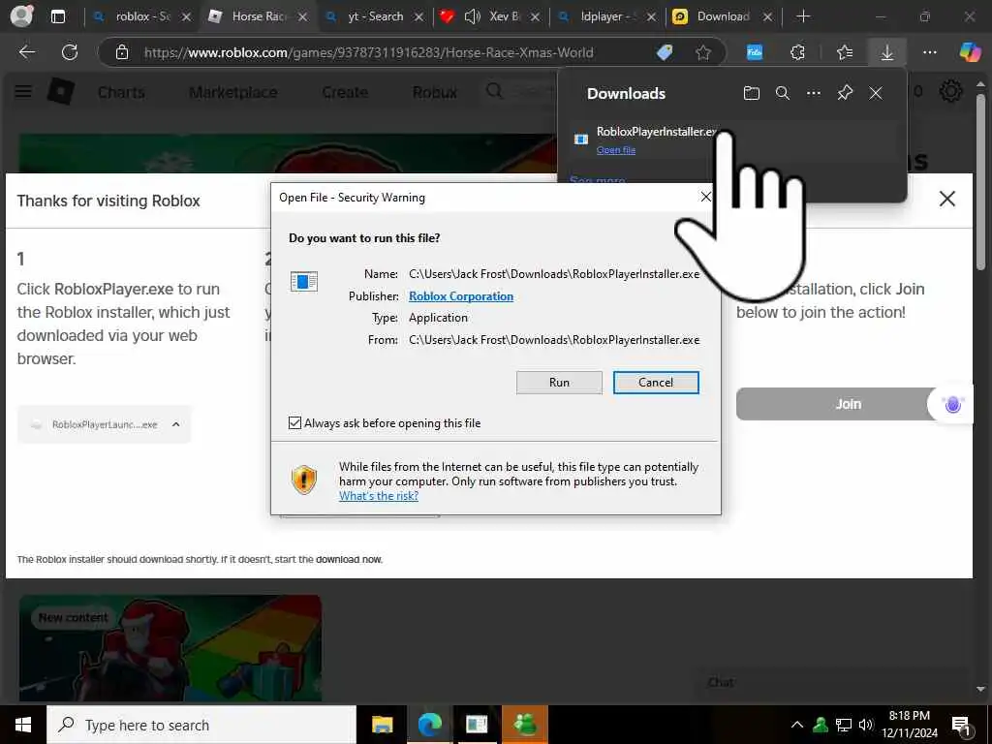Search downloads with magnifier icon
Image resolution: width=992 pixels, height=744 pixels.
pos(783,94)
